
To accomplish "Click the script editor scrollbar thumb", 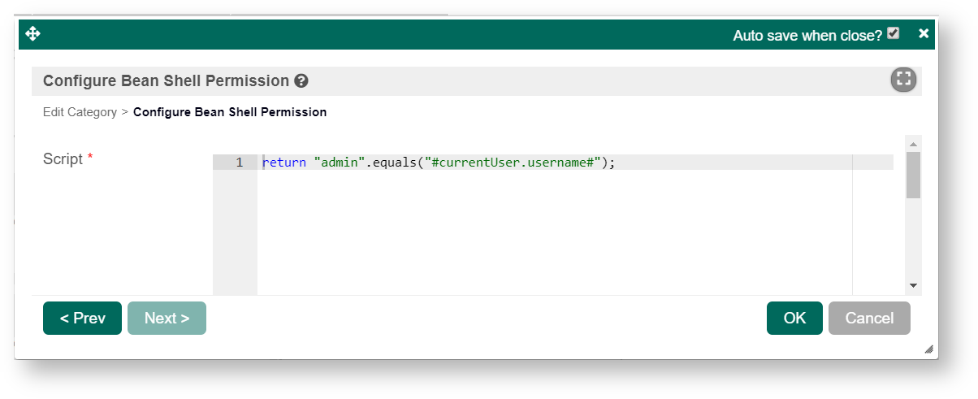I will point(913,175).
